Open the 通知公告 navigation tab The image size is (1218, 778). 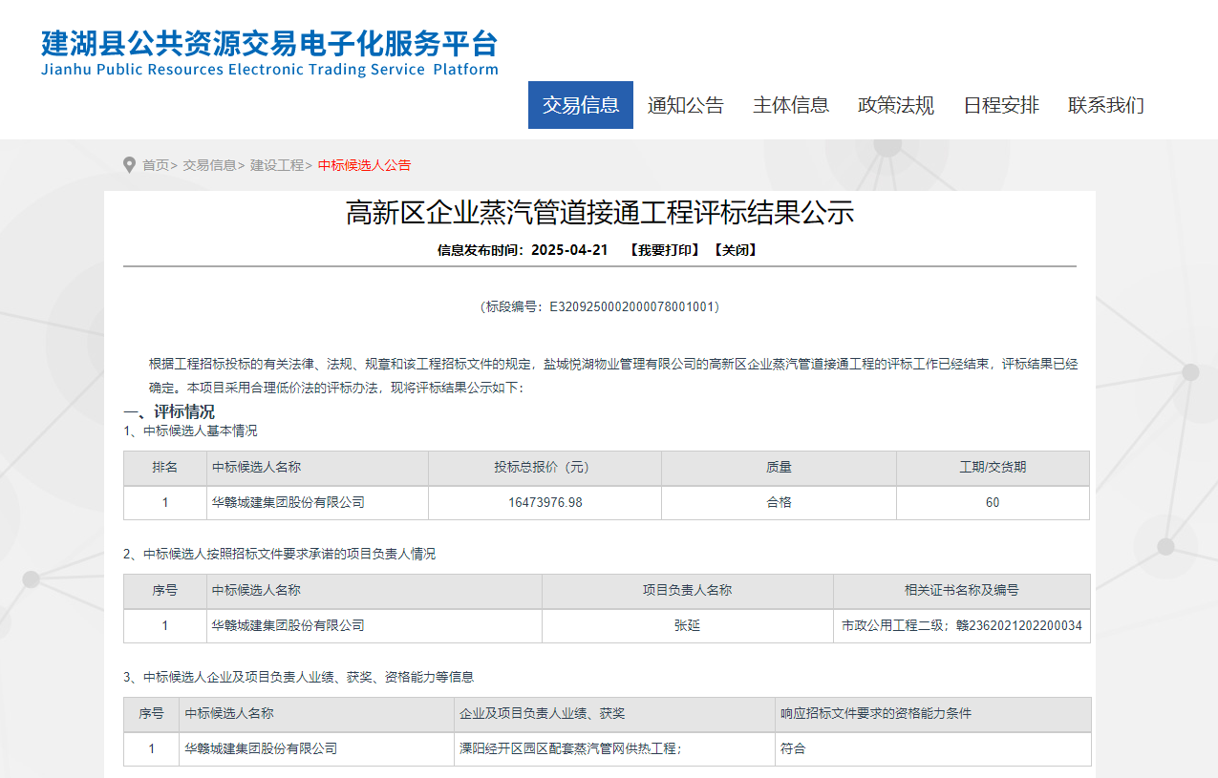coord(686,105)
